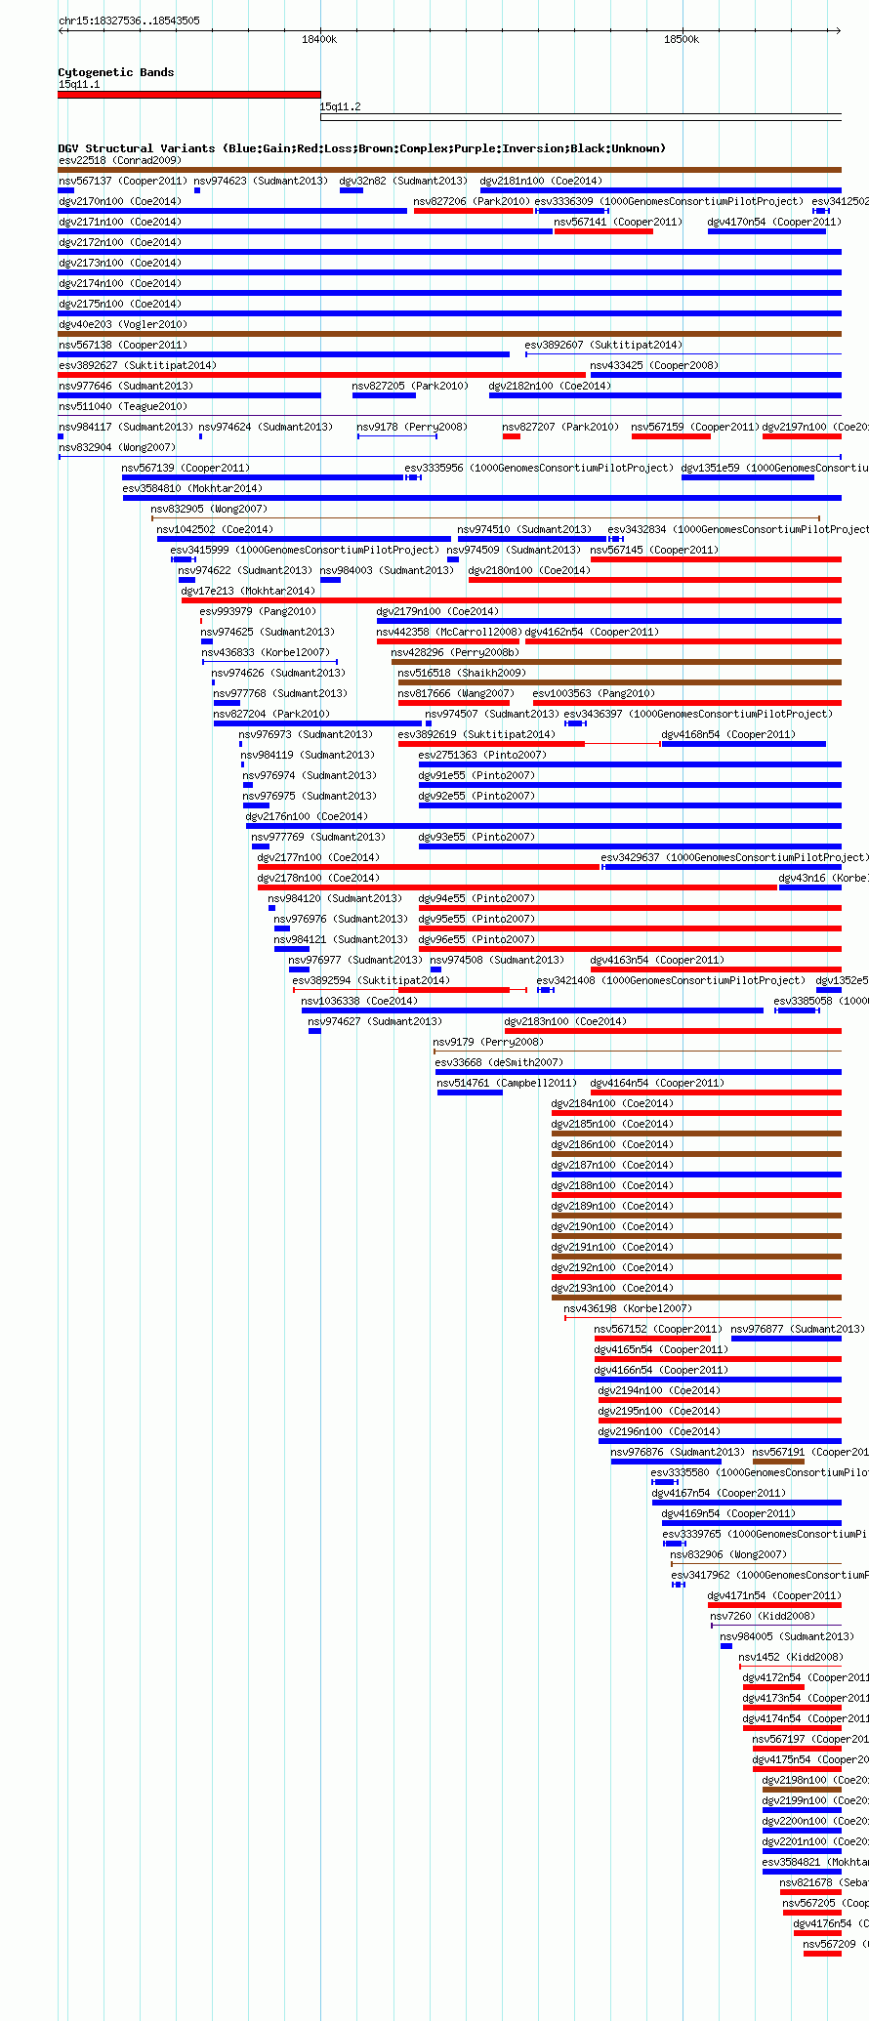Click the red loss bar under nsv827206
Viewport: 869px width, 2021px height.
click(x=474, y=211)
